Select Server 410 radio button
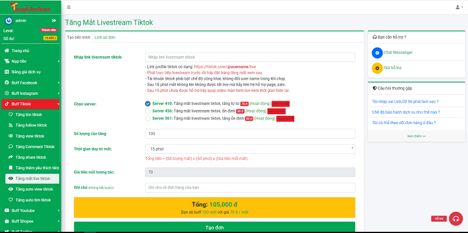Image resolution: width=468 pixels, height=233 pixels. pos(148,104)
